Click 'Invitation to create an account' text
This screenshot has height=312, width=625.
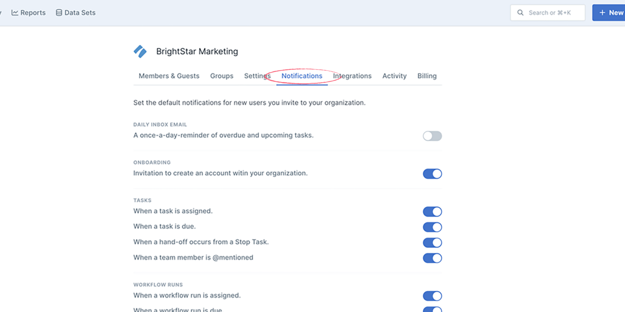coord(221,173)
